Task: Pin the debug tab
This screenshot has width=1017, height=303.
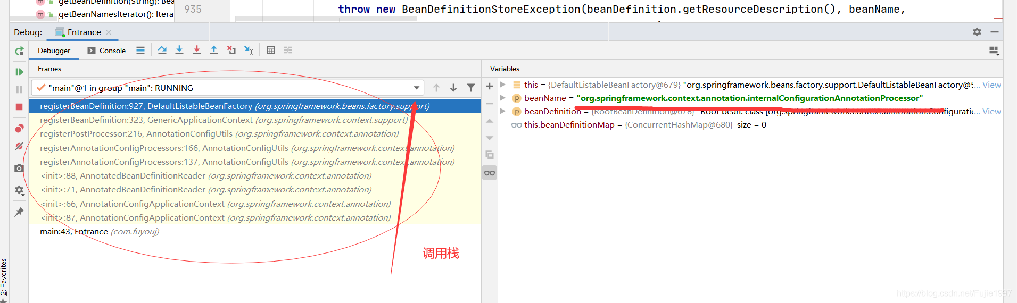Action: click(x=19, y=212)
